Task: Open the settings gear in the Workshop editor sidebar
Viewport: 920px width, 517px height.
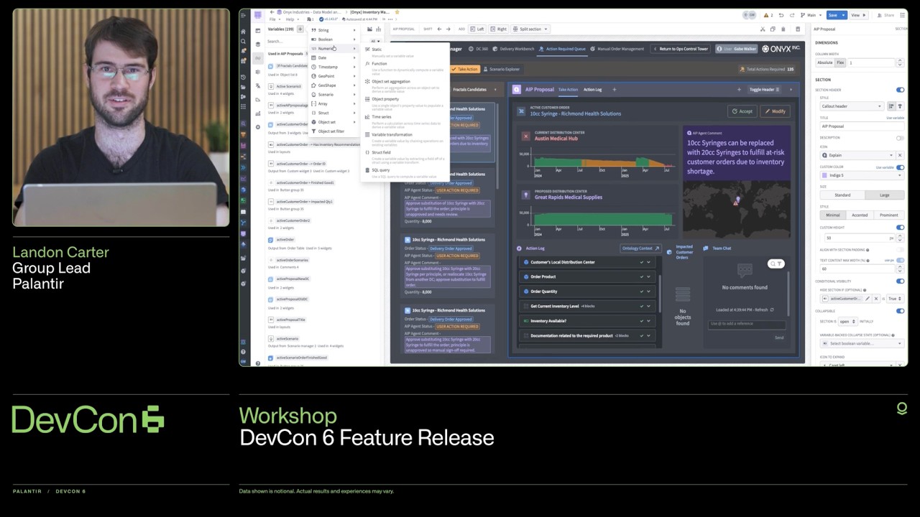Action: coord(258,127)
